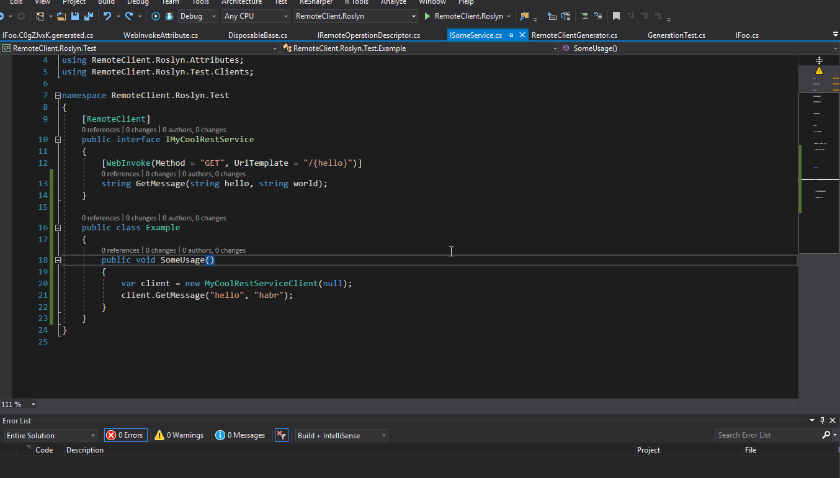Toggle the 0 Warnings filter
The width and height of the screenshot is (840, 478).
(179, 435)
